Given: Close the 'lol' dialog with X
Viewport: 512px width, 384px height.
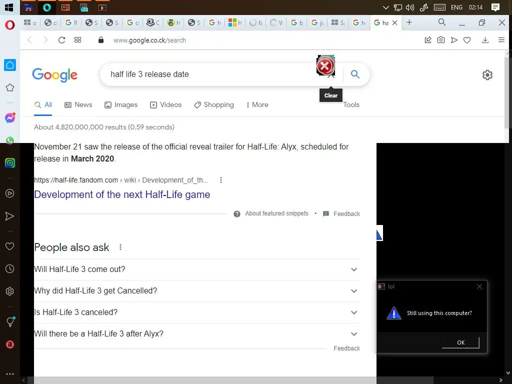Looking at the screenshot, I should pyautogui.click(x=479, y=286).
